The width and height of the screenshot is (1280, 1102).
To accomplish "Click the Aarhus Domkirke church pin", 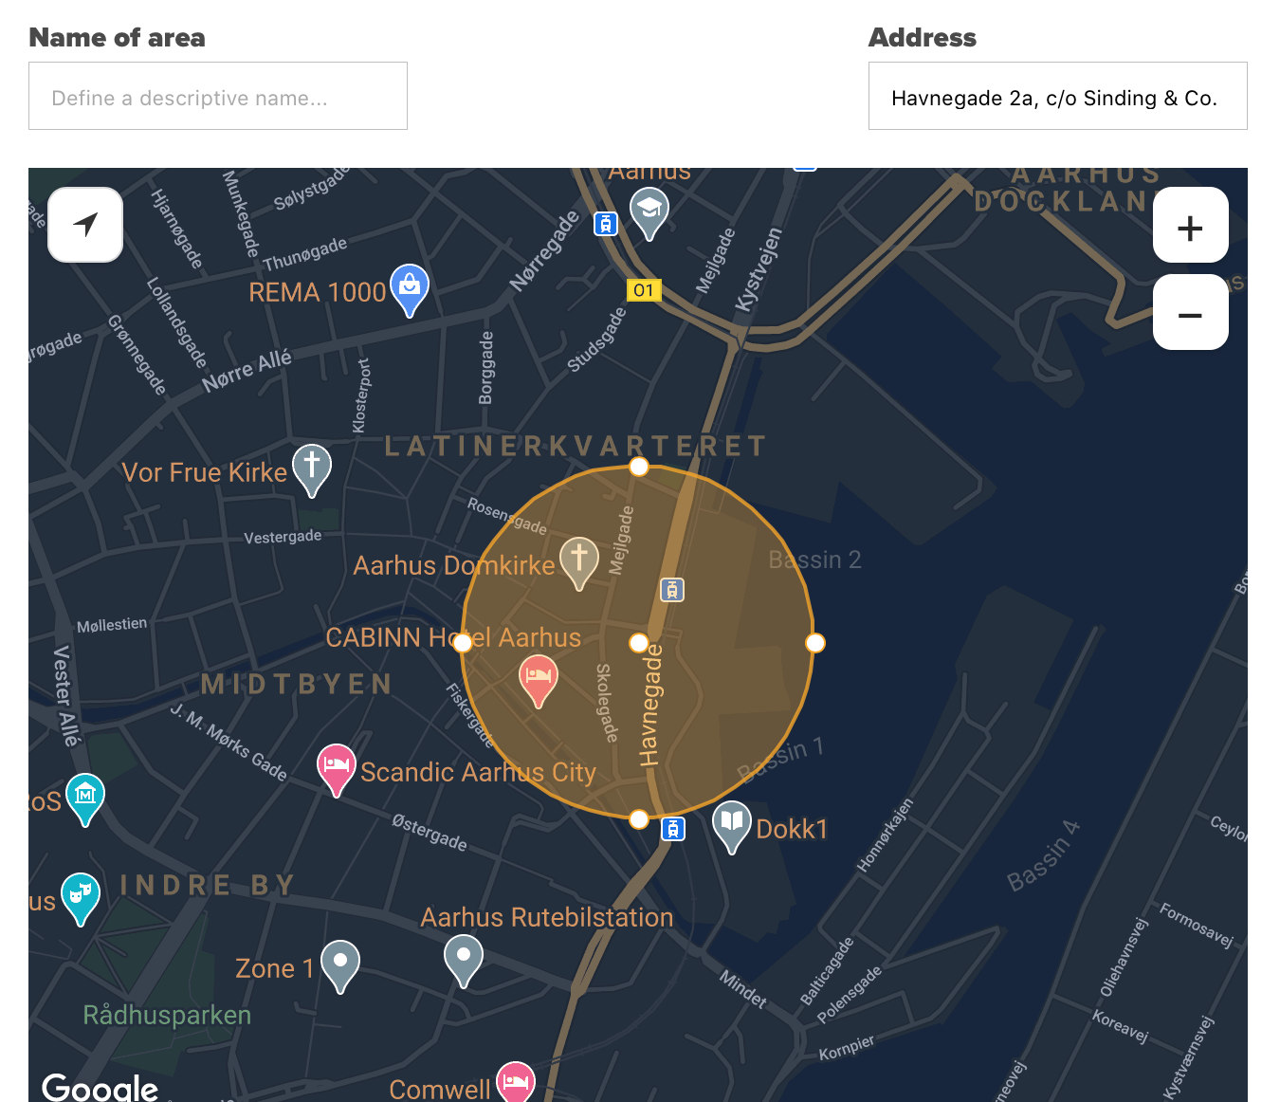I will (579, 560).
